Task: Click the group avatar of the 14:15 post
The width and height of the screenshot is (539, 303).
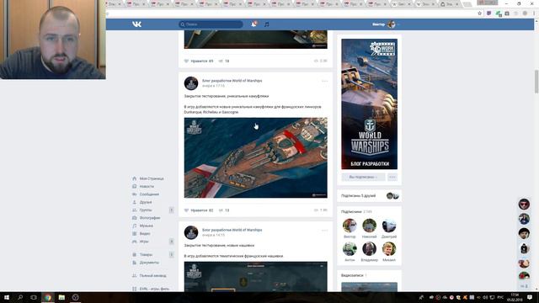Action: pos(191,232)
